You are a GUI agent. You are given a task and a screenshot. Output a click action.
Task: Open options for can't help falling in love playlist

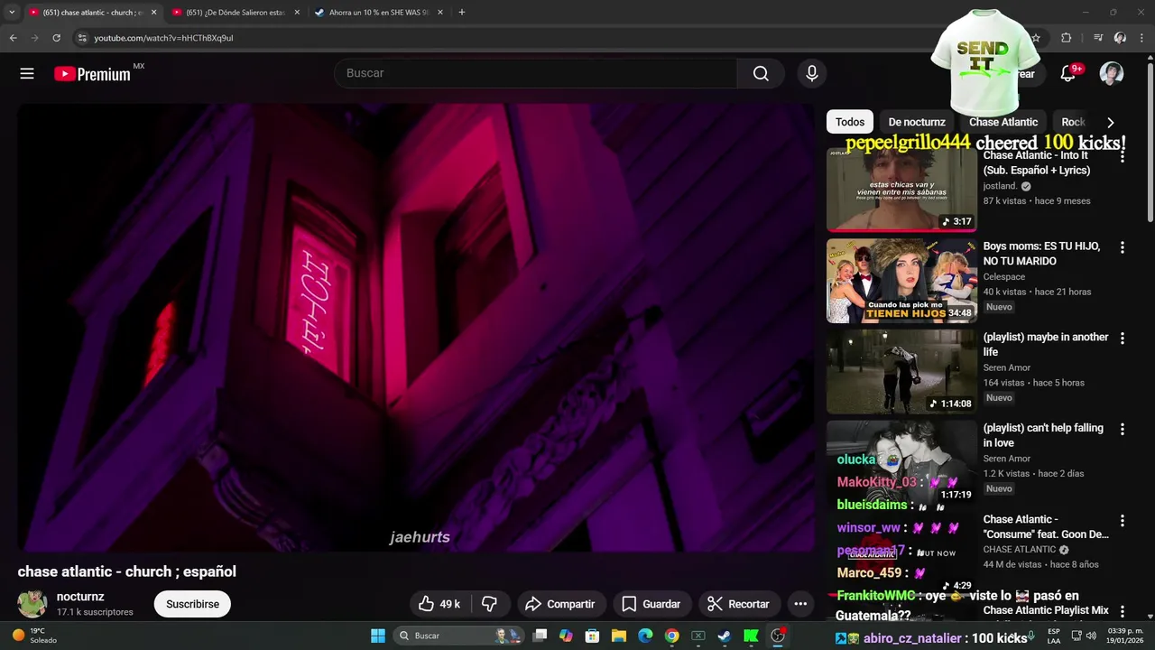[1123, 430]
